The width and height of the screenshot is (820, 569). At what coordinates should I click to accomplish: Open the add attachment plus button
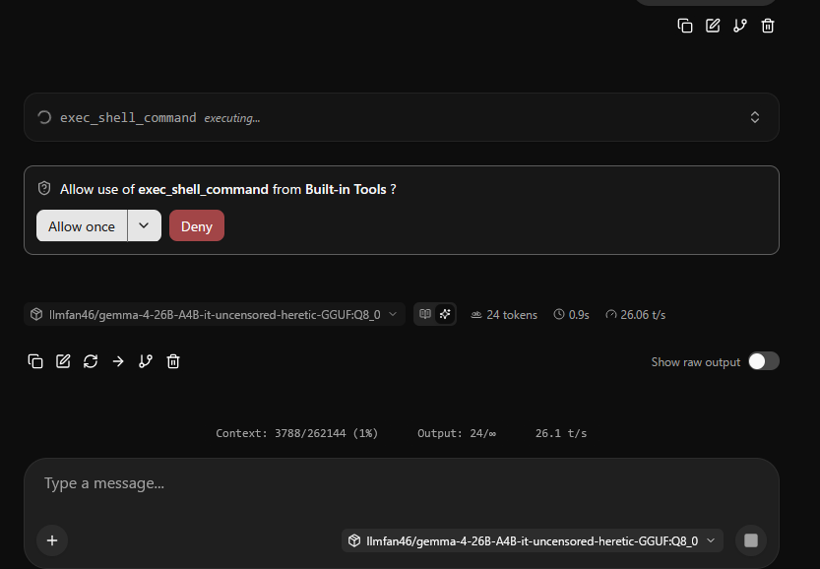pos(52,540)
